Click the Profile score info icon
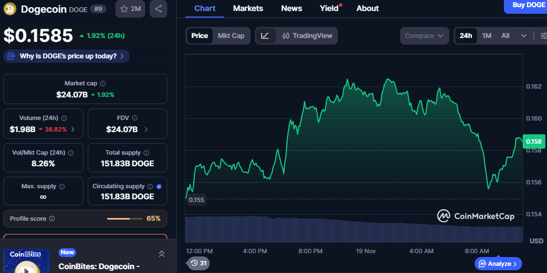 52,219
